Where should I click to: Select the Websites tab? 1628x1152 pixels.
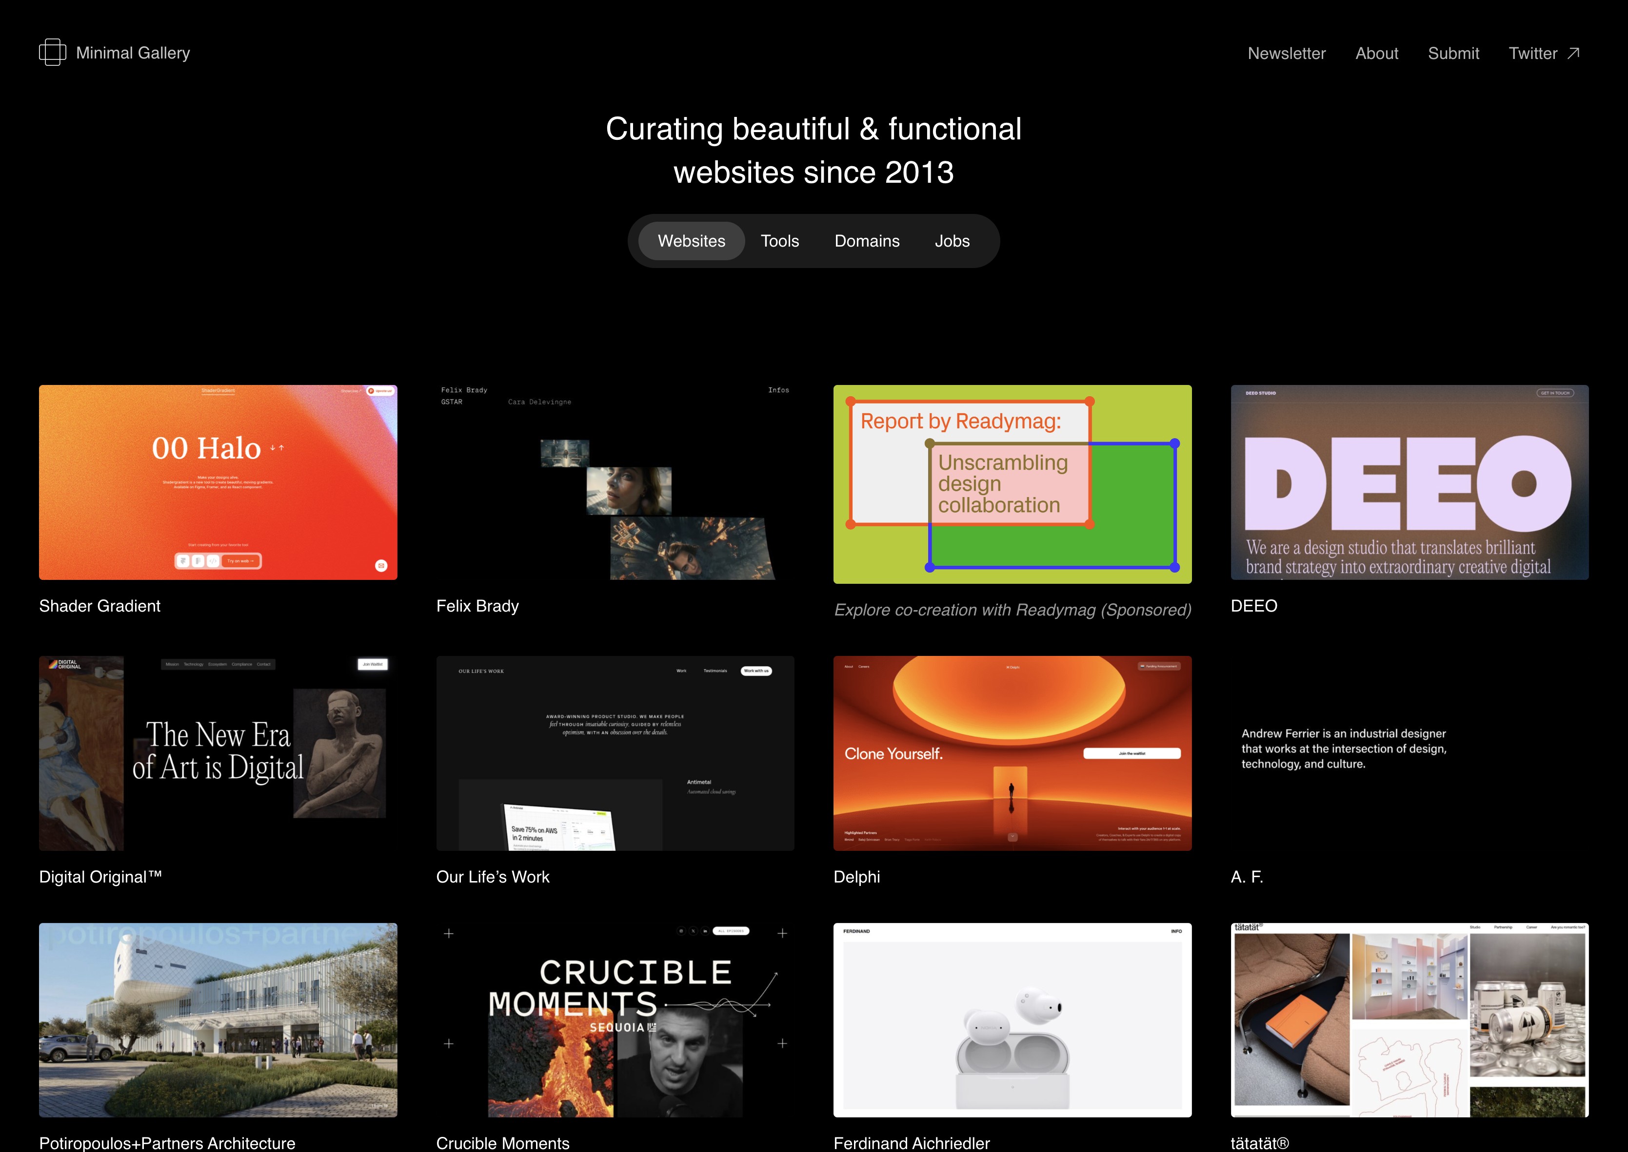coord(691,241)
